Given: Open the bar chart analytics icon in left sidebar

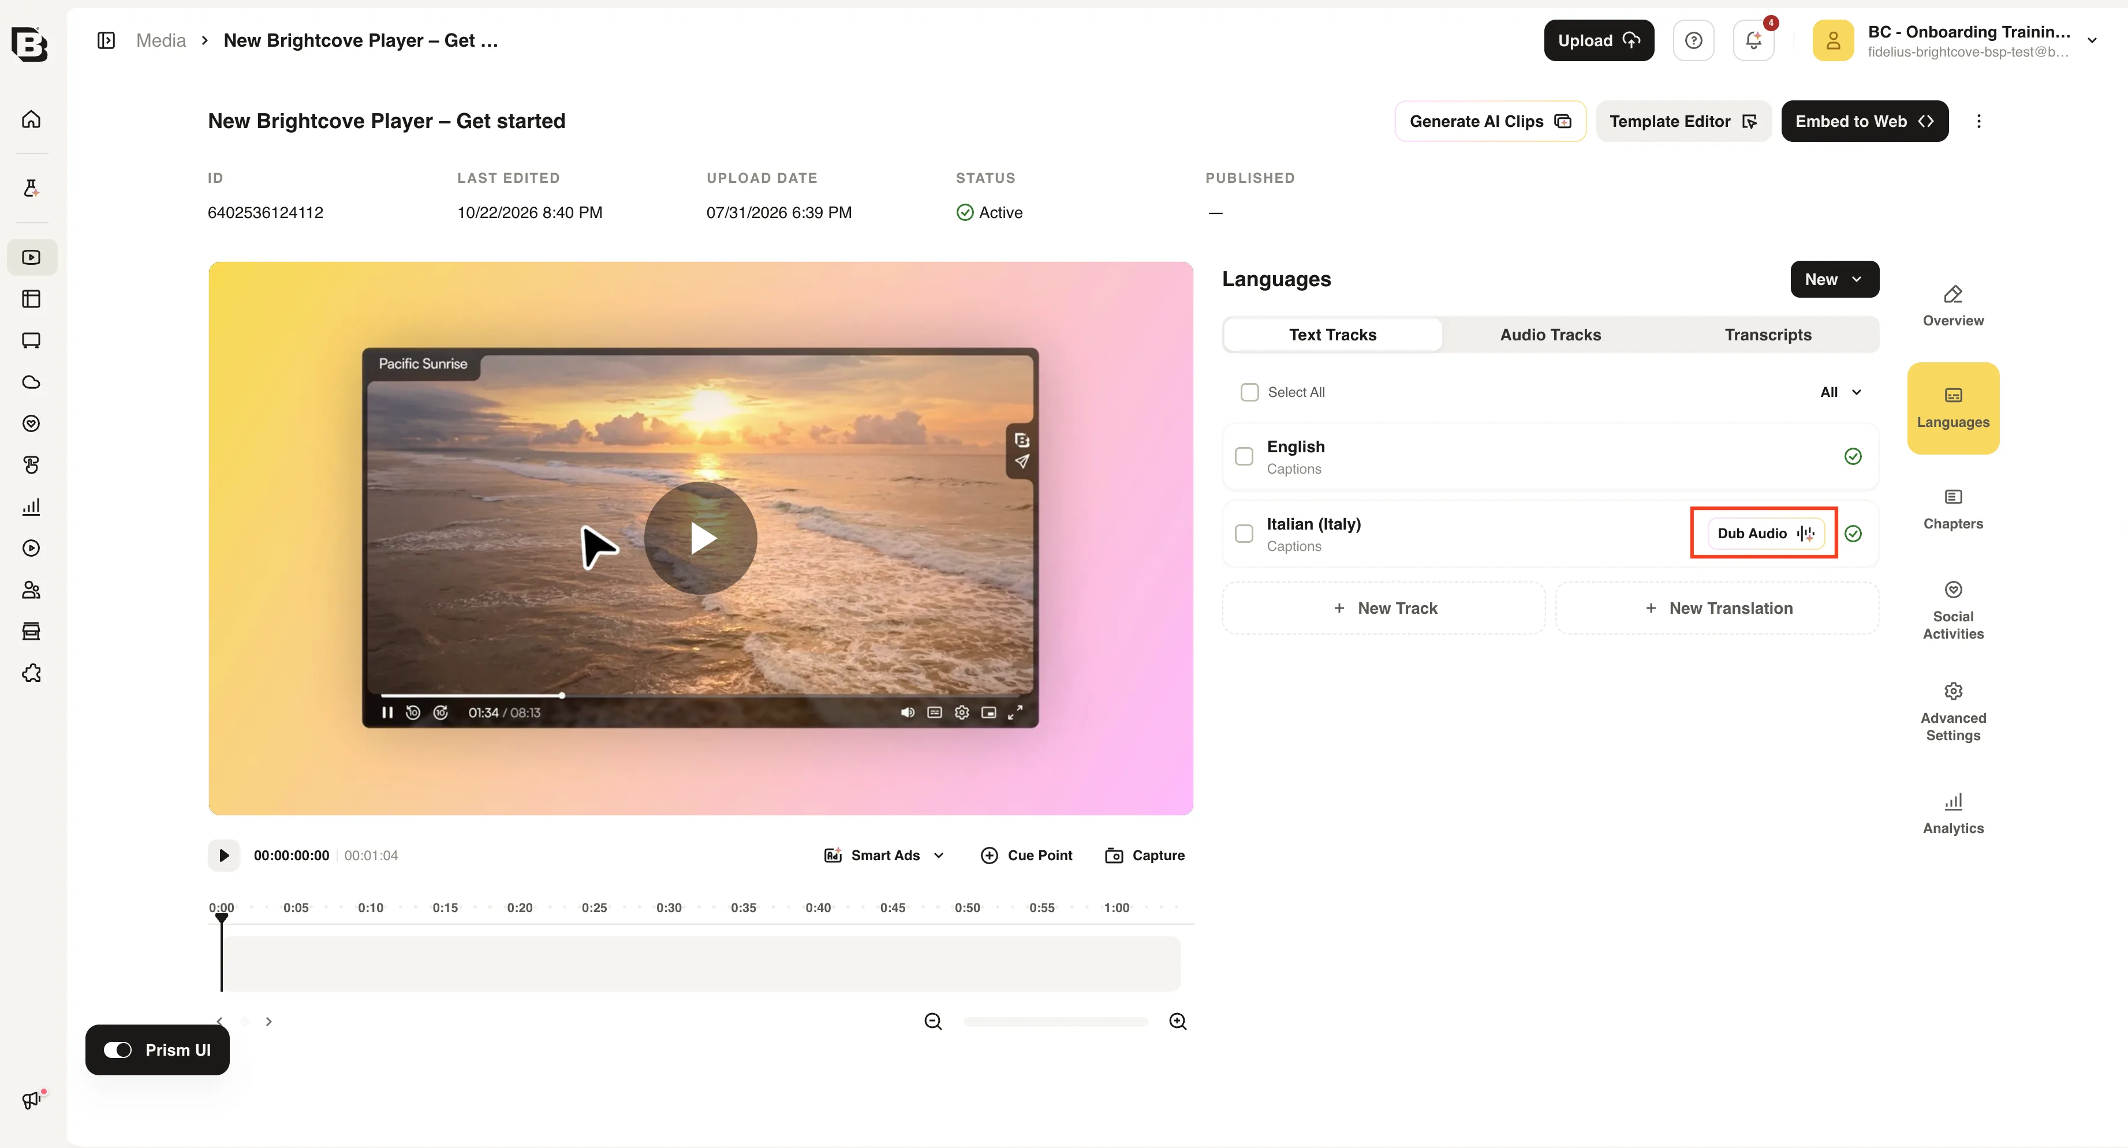Looking at the screenshot, I should pyautogui.click(x=31, y=507).
